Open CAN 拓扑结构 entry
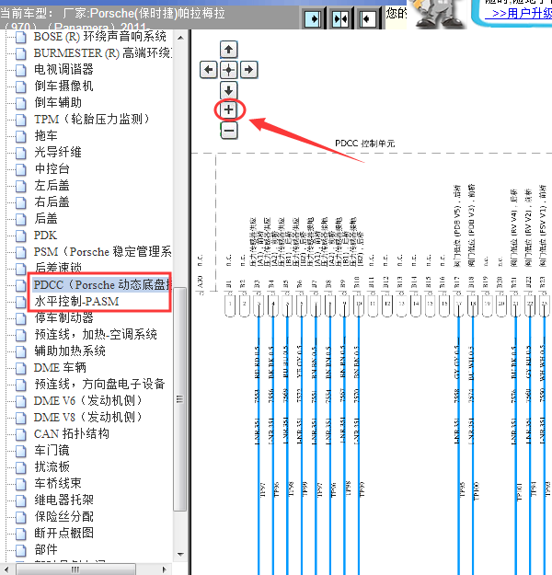The height and width of the screenshot is (575, 552). [x=72, y=434]
